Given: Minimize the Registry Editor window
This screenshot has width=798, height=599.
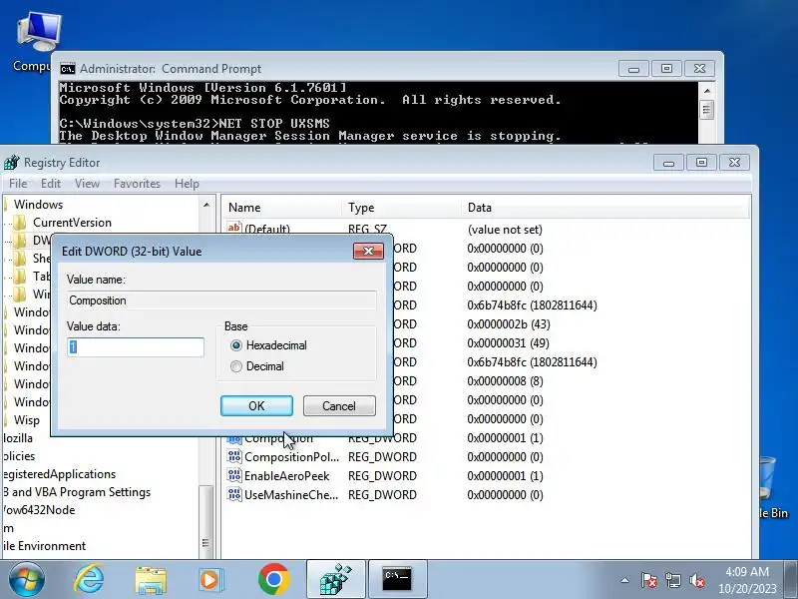Looking at the screenshot, I should click(x=668, y=163).
